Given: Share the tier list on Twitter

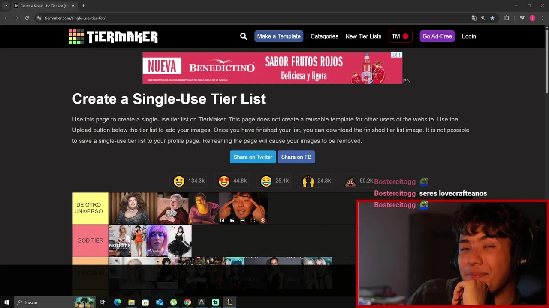Looking at the screenshot, I should point(253,157).
